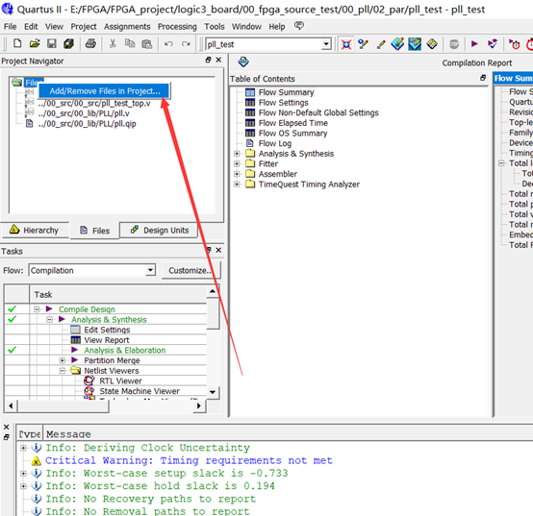Start Compilation with purple play icon
The width and height of the screenshot is (533, 516).
pyautogui.click(x=474, y=44)
